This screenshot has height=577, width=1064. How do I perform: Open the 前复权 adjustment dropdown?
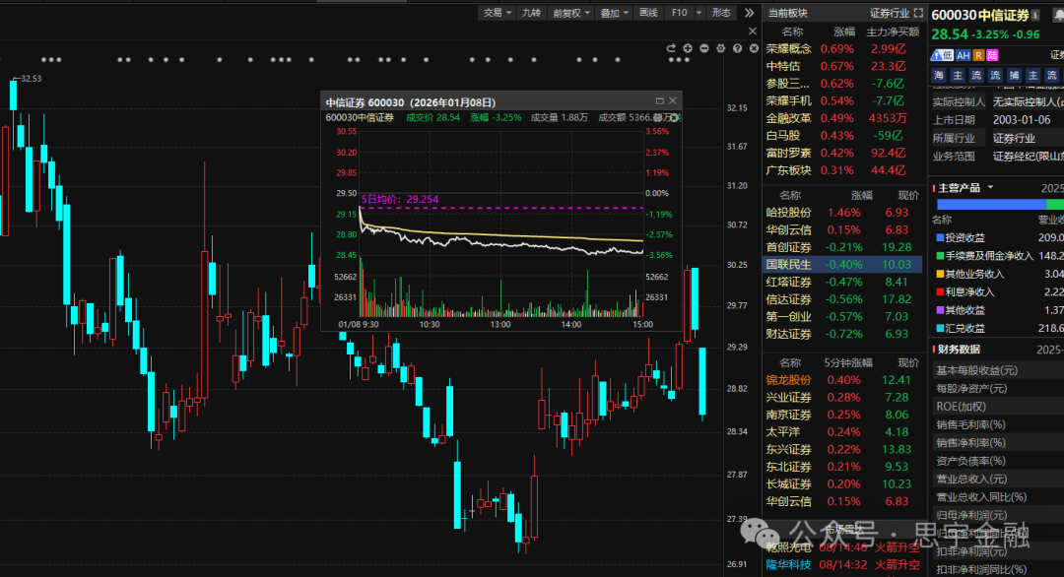click(571, 13)
